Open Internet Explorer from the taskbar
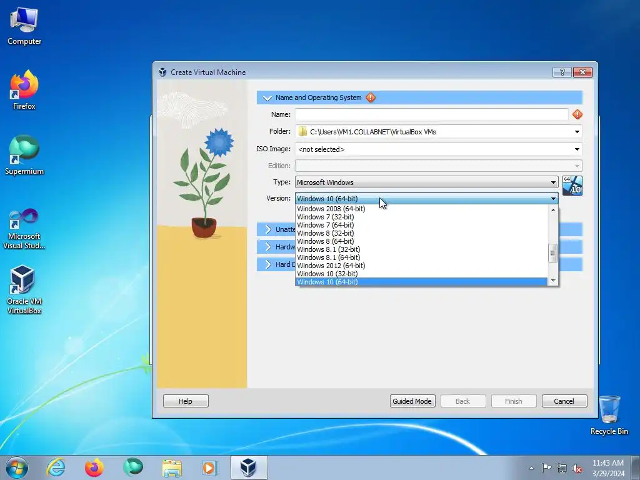640x480 pixels. (x=56, y=467)
